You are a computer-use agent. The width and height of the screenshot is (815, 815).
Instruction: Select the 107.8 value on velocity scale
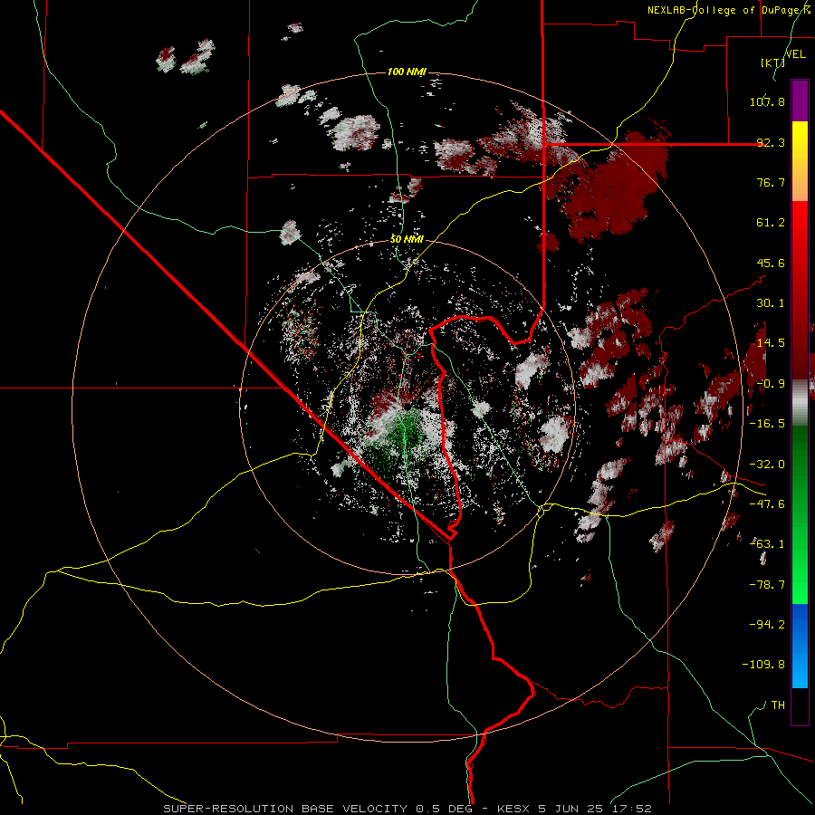(x=767, y=101)
